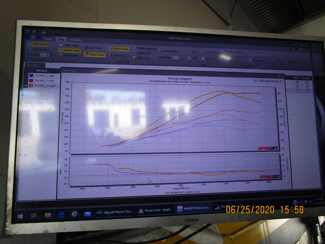Select the RunFile_1.wp8 row
This screenshot has width=325, height=244.
point(44,76)
